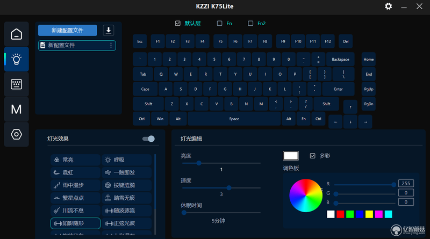The width and height of the screenshot is (430, 239).
Task: Click the F12 key on virtual keyboard
Action: tap(328, 41)
